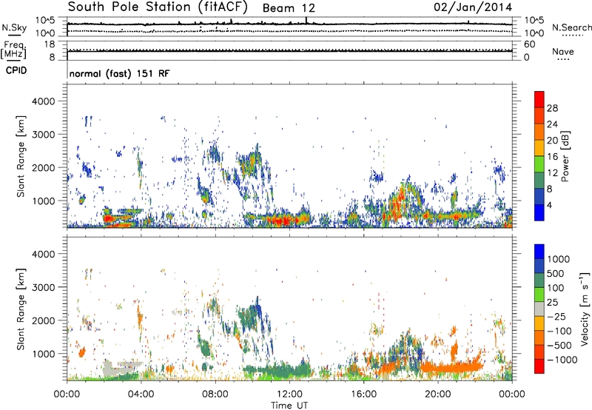Click the power colorbar value '24'
This screenshot has width=592, height=410.
(x=552, y=124)
